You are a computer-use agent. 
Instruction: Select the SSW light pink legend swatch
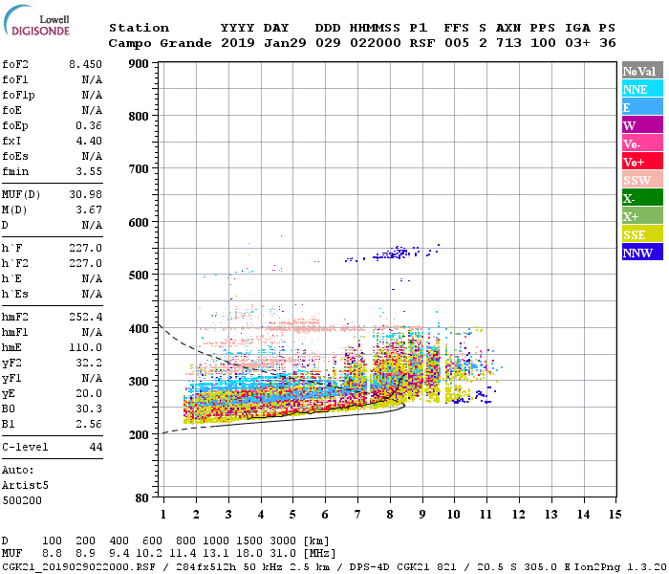pos(642,180)
